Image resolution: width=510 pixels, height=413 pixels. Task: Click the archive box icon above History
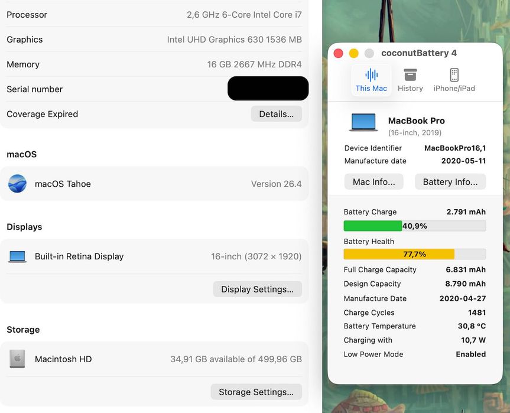410,75
